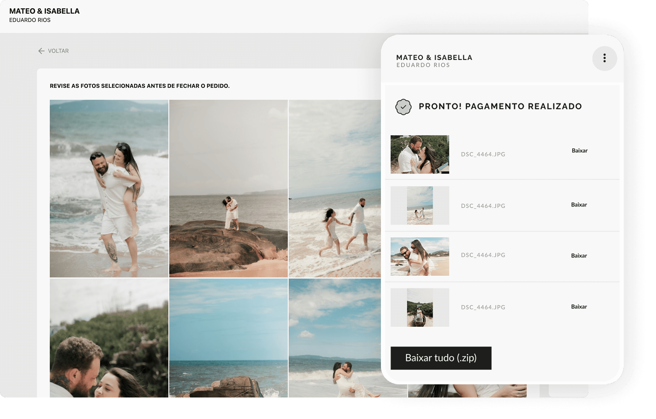This screenshot has width=656, height=419.
Task: Select the man carrying woman in surf photo
Action: pyautogui.click(x=334, y=338)
